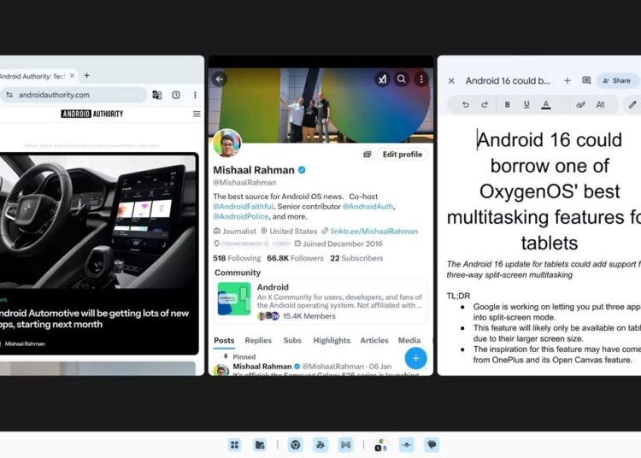The image size is (641, 458).
Task: Tap the search icon on X profile
Action: point(402,79)
